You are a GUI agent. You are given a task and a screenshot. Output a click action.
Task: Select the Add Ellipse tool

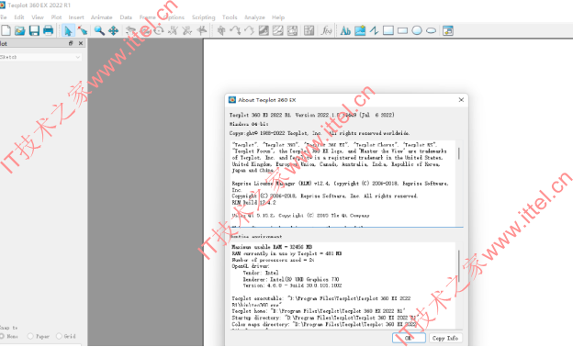(432, 30)
